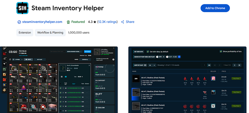This screenshot has height=113, width=249.
Task: Click the Featured badge icon
Action: click(68, 22)
